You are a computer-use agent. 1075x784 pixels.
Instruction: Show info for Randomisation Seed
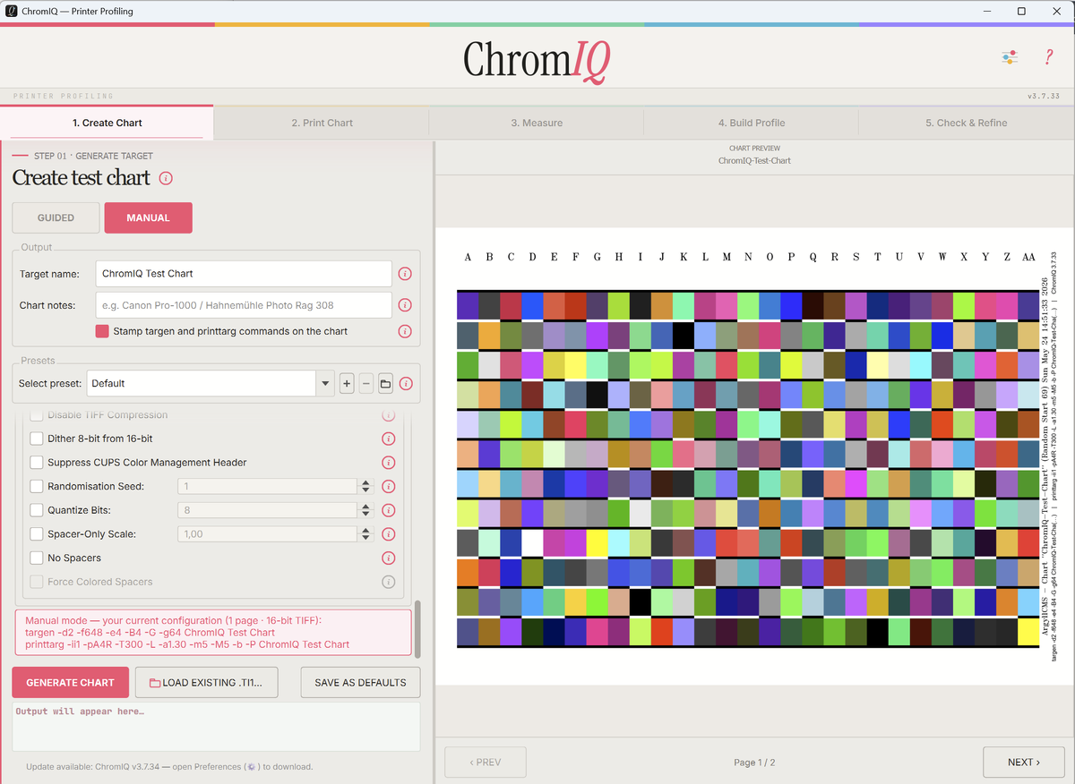click(x=389, y=487)
